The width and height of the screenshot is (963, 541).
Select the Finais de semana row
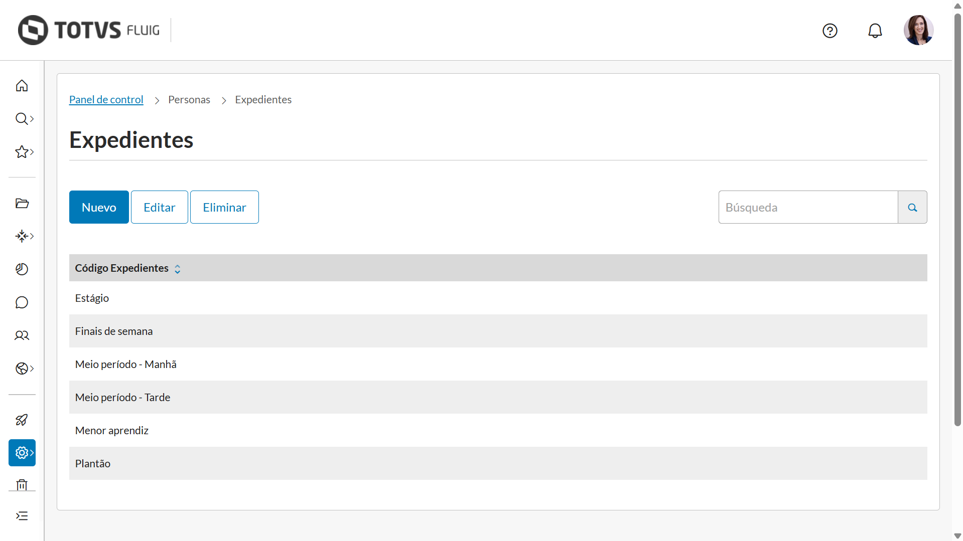[x=114, y=331]
